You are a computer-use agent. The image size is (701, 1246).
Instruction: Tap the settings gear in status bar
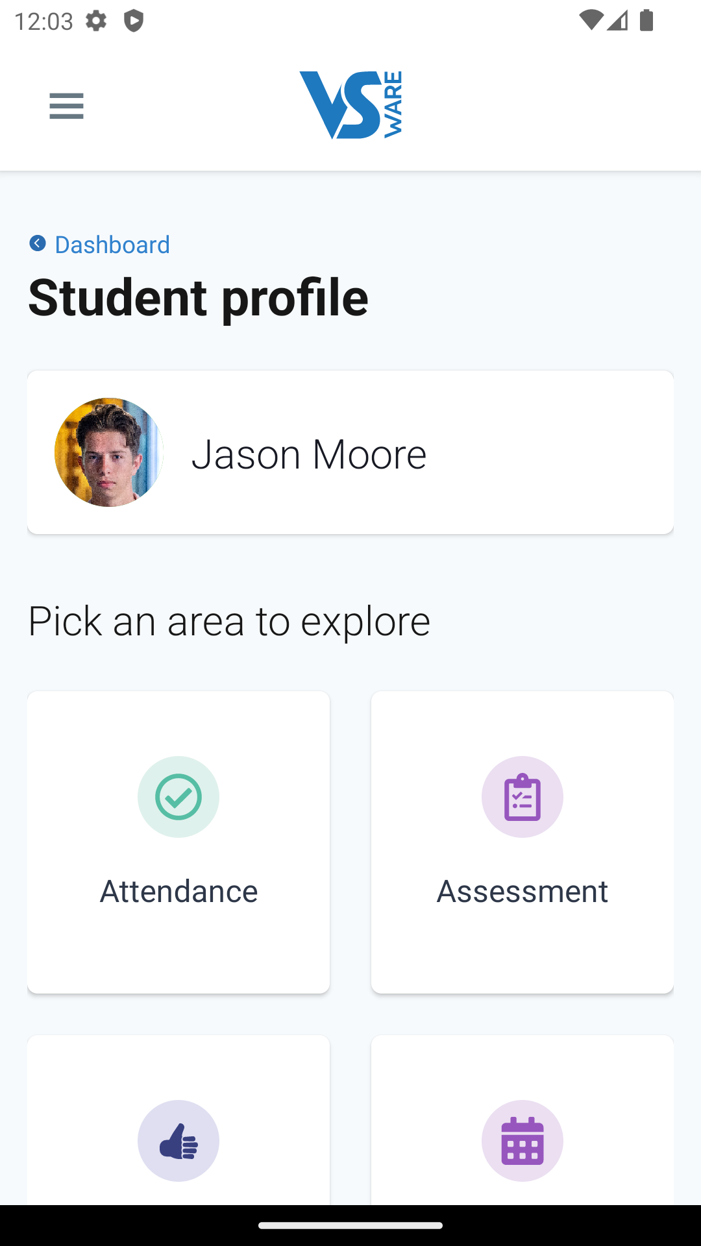pyautogui.click(x=96, y=21)
